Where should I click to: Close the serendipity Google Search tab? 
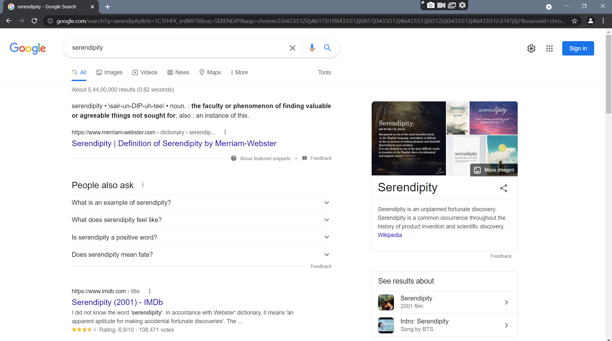point(92,7)
